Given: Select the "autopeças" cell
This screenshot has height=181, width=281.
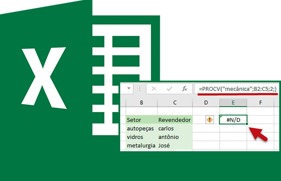Looking at the screenshot, I should click(141, 128).
